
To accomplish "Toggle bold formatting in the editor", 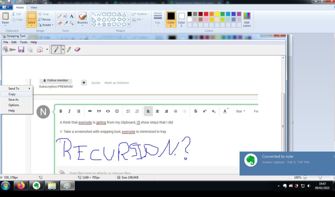I will [61, 111].
